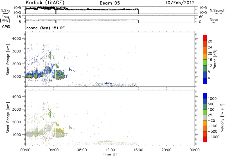Image resolution: width=225 pixels, height=156 pixels.
Task: Click the '04:00' time axis tick label
Action: pyautogui.click(x=54, y=150)
